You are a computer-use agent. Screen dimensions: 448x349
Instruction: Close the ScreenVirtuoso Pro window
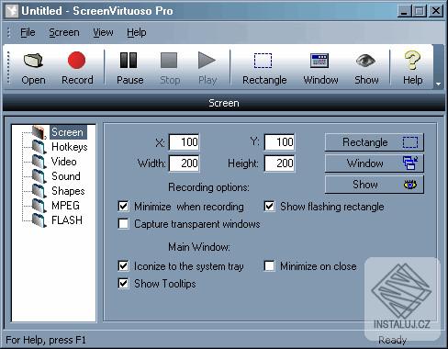(436, 11)
